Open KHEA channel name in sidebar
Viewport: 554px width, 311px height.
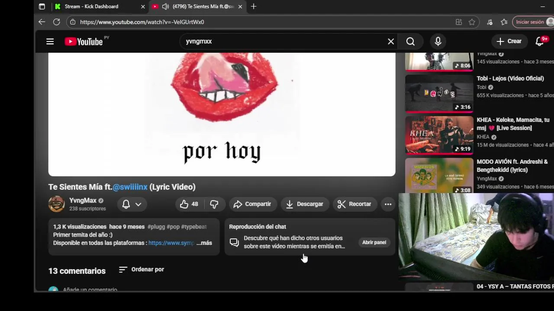[483, 137]
